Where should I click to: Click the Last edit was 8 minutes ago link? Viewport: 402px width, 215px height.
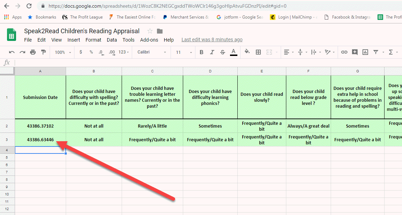pos(211,40)
